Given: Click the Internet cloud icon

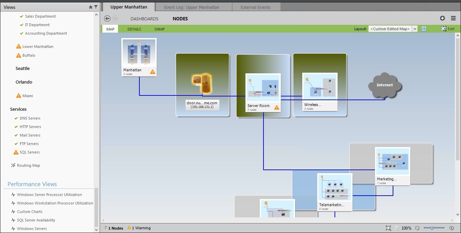Looking at the screenshot, I should (x=385, y=85).
